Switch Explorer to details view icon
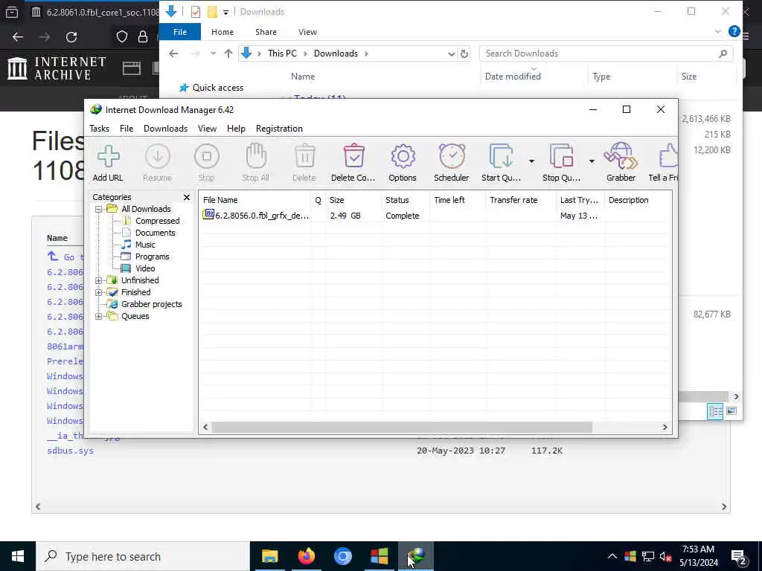Screen dimensions: 762x571 (x=715, y=411)
